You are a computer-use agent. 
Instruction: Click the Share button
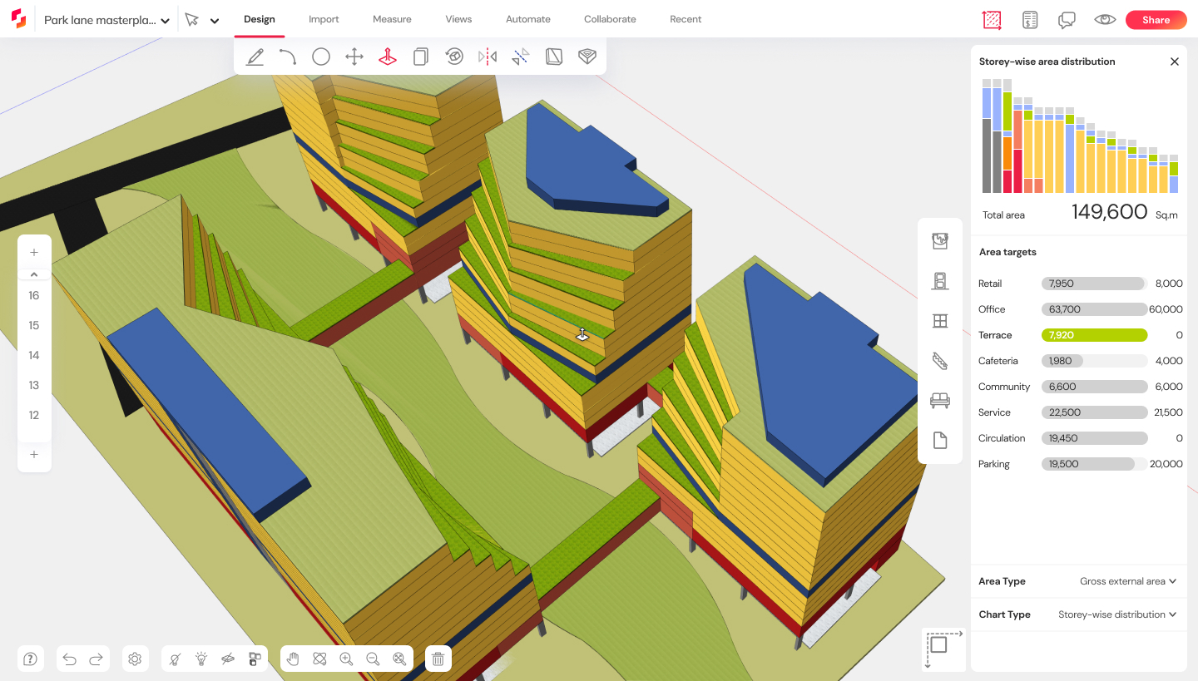point(1156,19)
